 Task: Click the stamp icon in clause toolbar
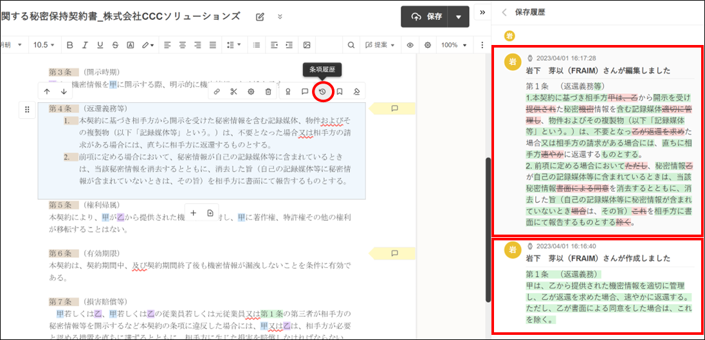coord(356,92)
